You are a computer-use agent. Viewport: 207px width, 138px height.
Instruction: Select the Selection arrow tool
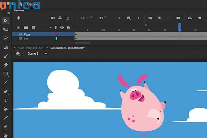[x=6, y=21]
